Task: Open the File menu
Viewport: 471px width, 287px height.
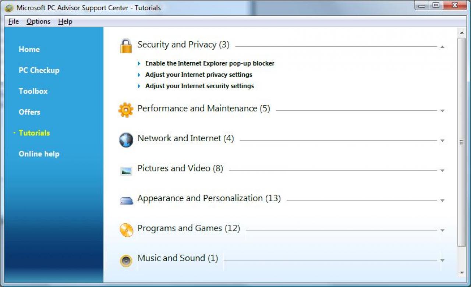Action: point(14,21)
